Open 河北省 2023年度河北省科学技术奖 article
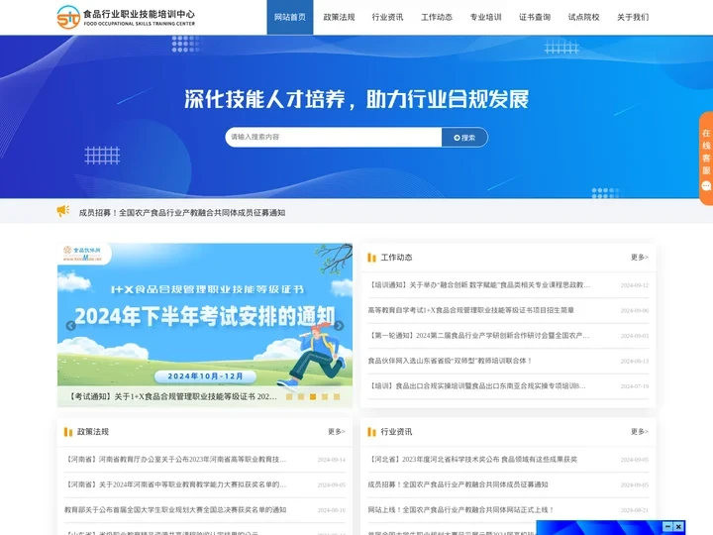Image resolution: width=713 pixels, height=535 pixels. tap(472, 460)
